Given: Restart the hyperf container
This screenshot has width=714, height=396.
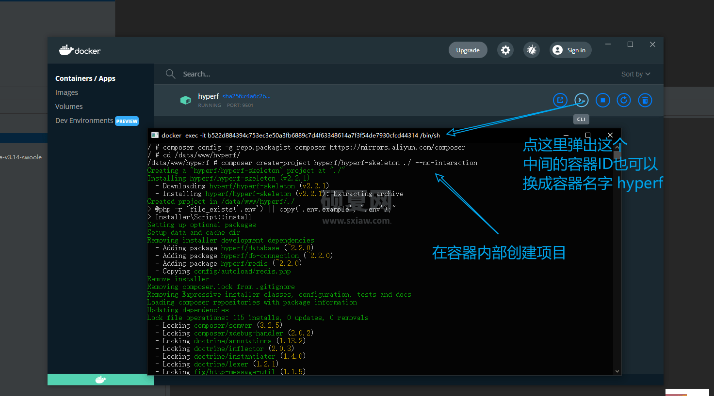Looking at the screenshot, I should point(624,100).
